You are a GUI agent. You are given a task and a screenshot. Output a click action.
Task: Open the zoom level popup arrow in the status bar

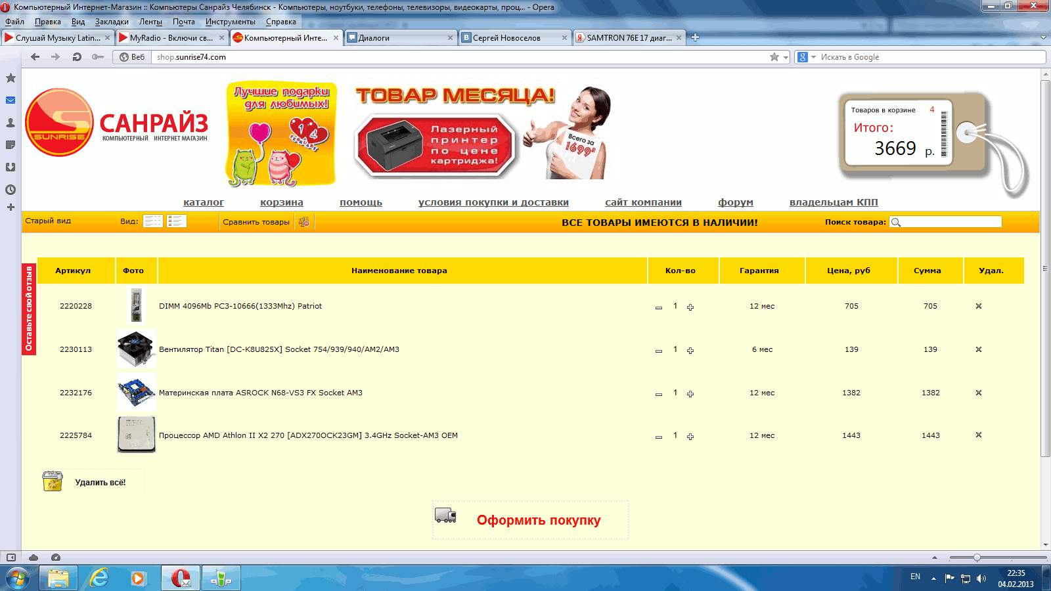pos(935,558)
